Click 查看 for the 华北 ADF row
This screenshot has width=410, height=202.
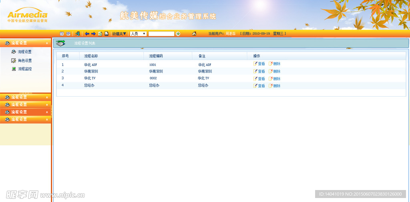point(259,64)
